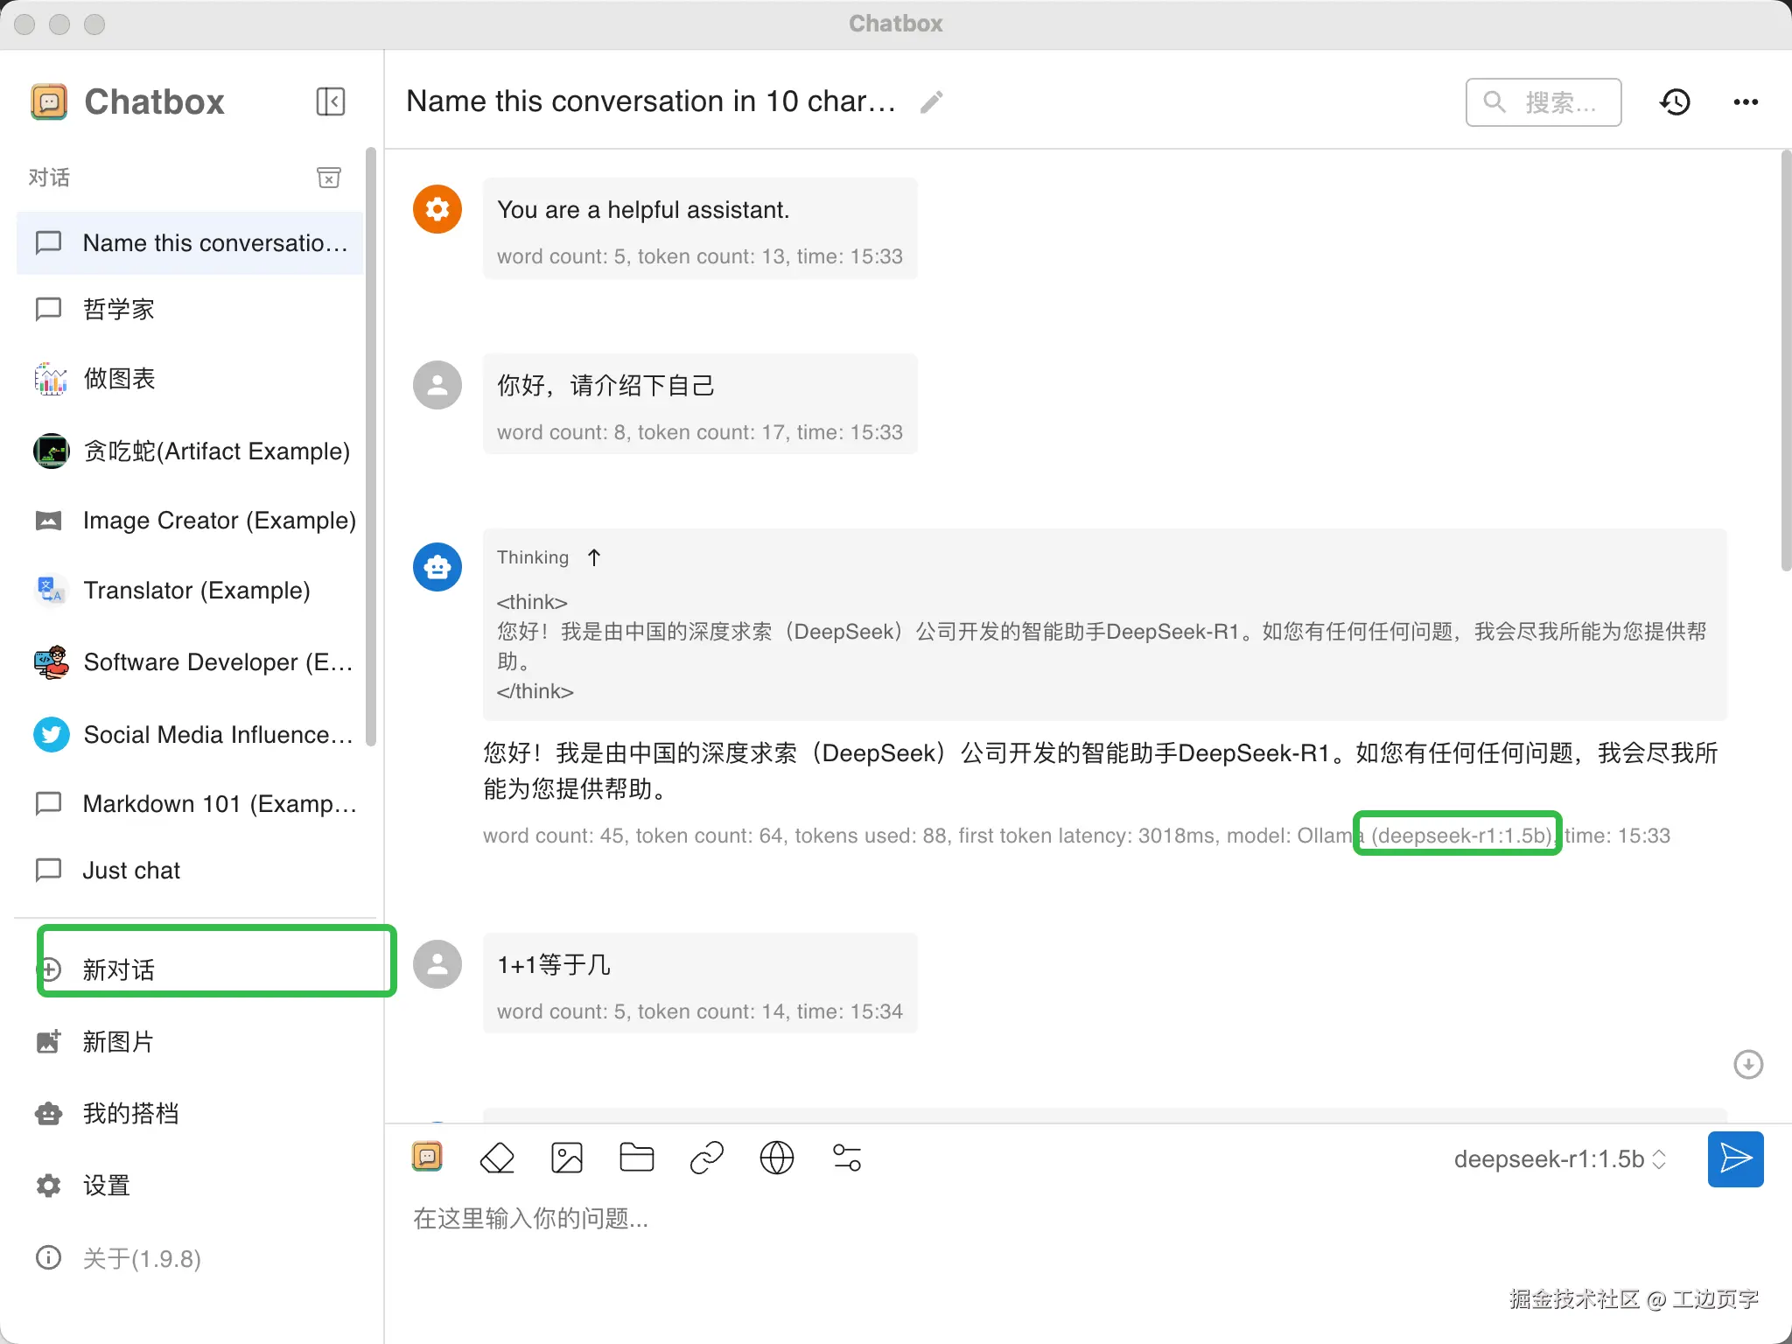
Task: Open Translator (Example) conversation
Action: (x=196, y=591)
